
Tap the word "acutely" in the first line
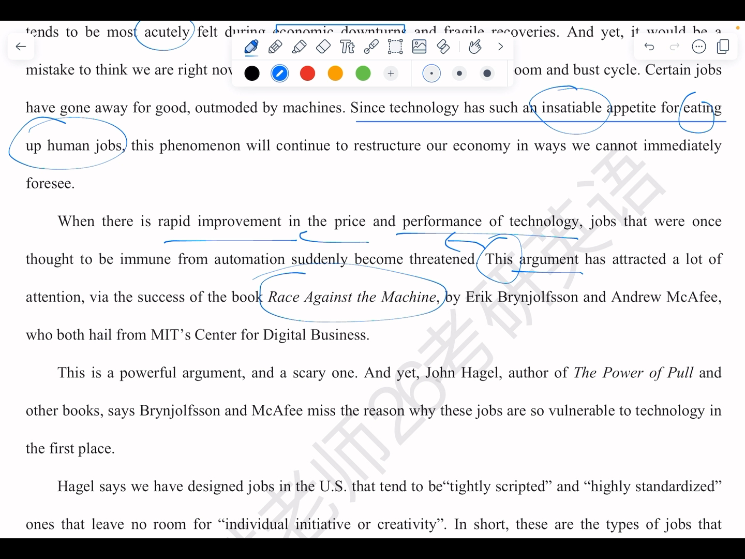tap(167, 32)
